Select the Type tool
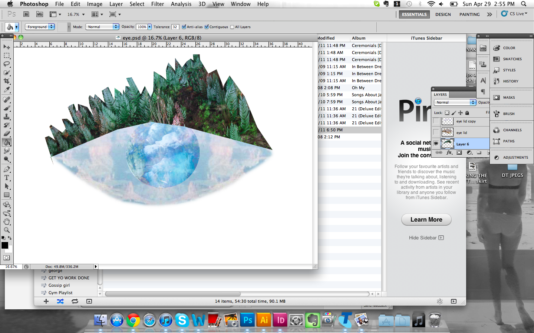The height and width of the screenshot is (333, 534). (x=7, y=178)
